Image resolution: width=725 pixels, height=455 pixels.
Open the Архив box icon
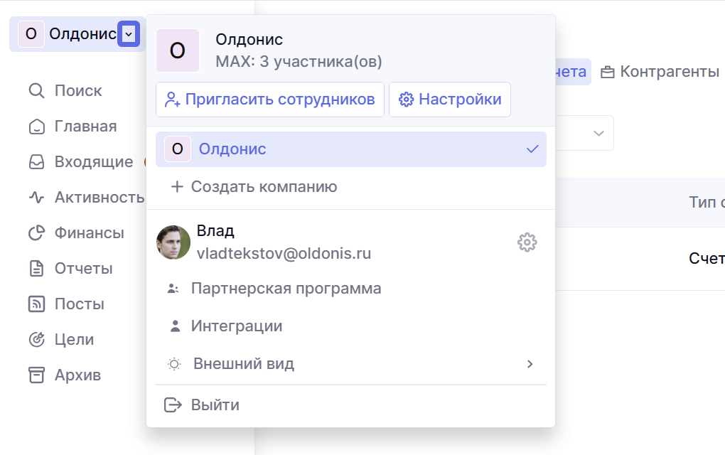point(36,375)
